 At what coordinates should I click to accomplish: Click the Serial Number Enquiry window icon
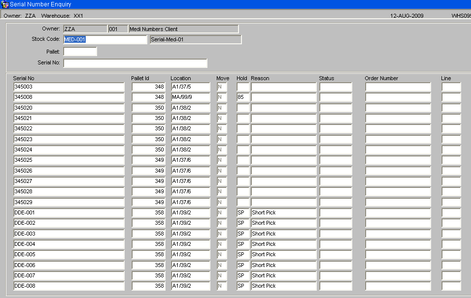[5, 4]
